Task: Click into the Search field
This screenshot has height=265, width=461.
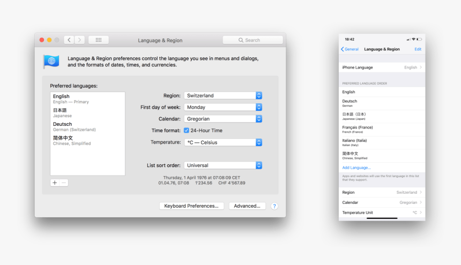Action: 253,40
